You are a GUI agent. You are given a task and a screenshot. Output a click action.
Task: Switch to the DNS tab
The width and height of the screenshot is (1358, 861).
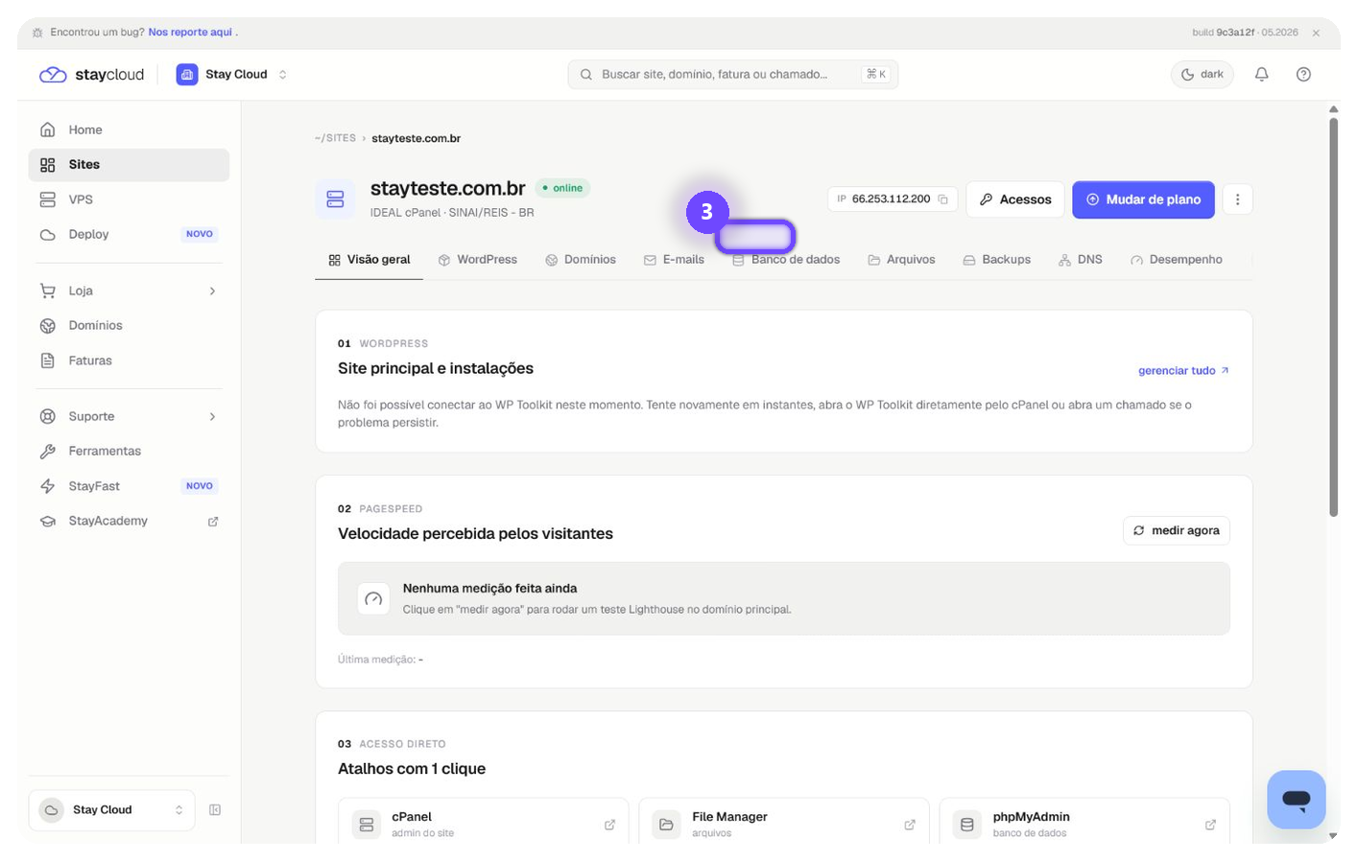point(1080,260)
